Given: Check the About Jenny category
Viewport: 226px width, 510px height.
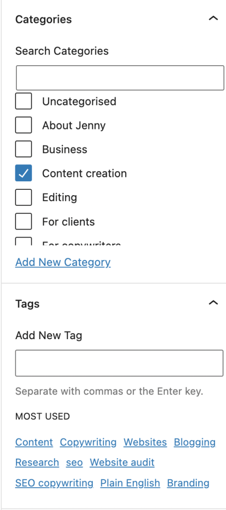Looking at the screenshot, I should 23,125.
